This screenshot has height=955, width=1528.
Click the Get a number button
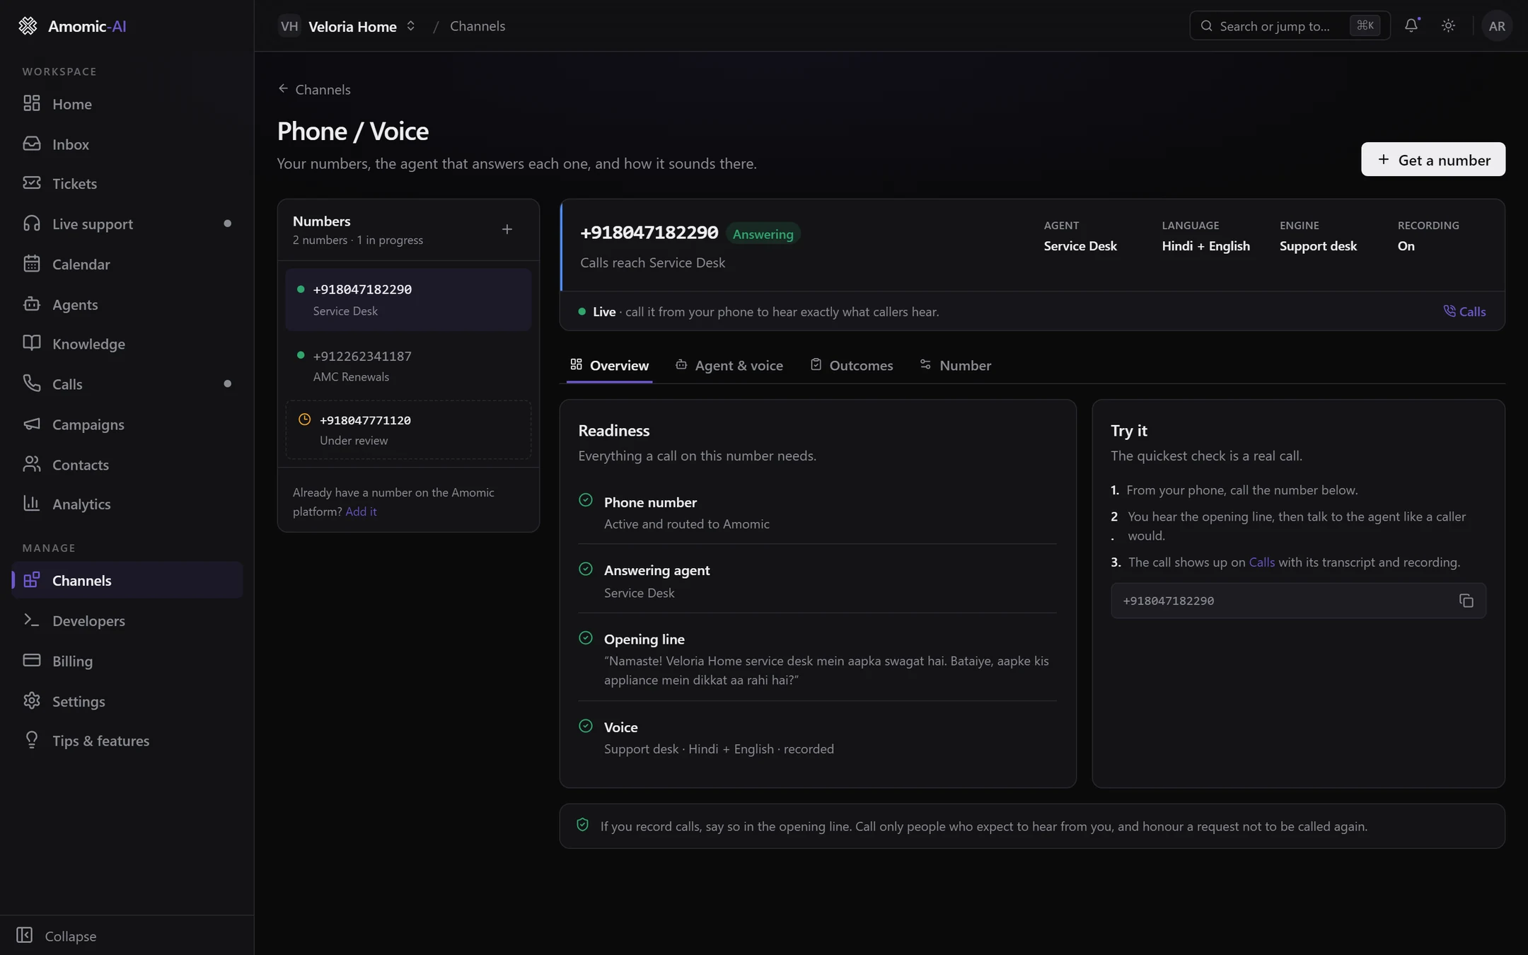pos(1433,159)
